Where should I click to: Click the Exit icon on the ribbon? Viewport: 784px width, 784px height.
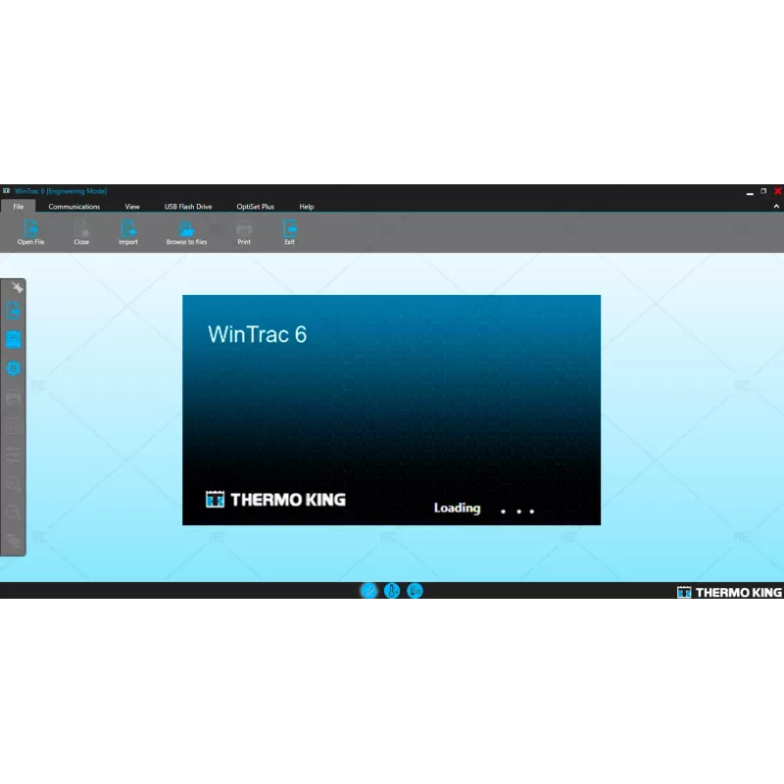click(289, 229)
